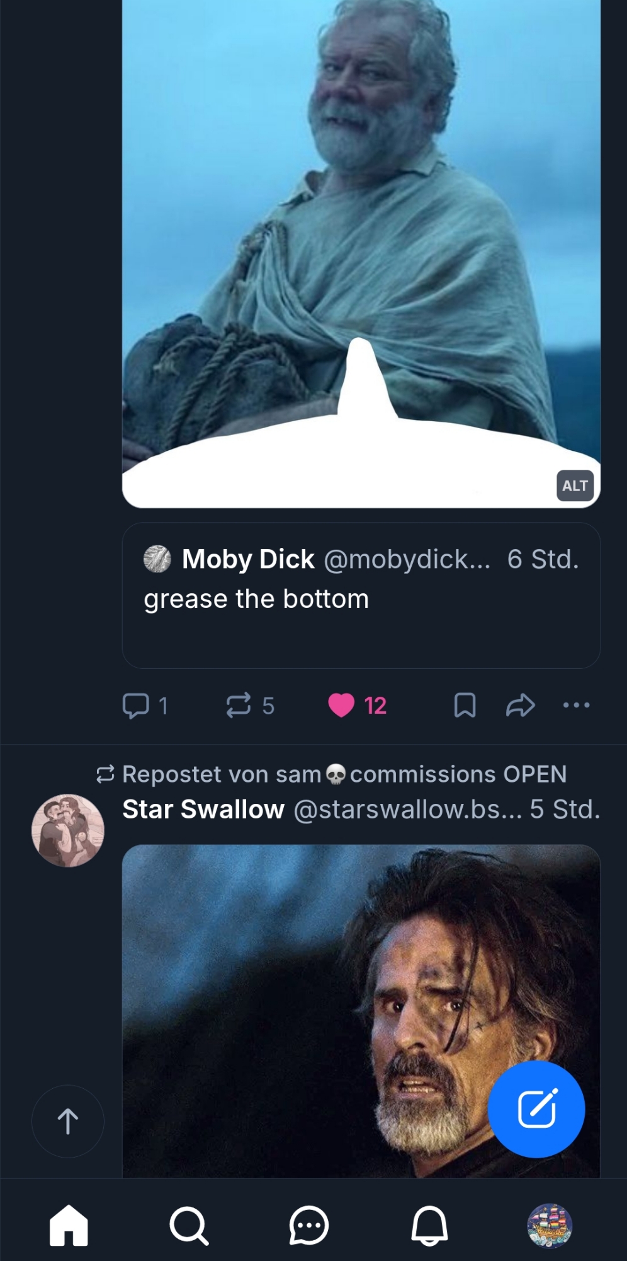Open Star Swallow's profile name link
Screen dimensions: 627x1261
click(x=203, y=810)
